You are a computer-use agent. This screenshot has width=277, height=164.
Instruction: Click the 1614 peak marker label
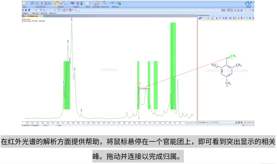[x=139, y=84]
